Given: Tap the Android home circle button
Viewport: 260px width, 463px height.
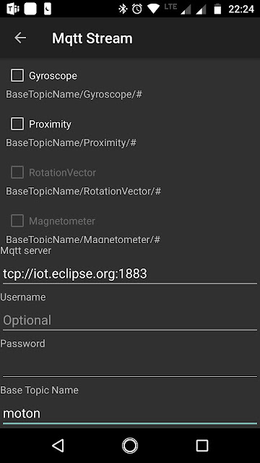Looking at the screenshot, I should (130, 446).
